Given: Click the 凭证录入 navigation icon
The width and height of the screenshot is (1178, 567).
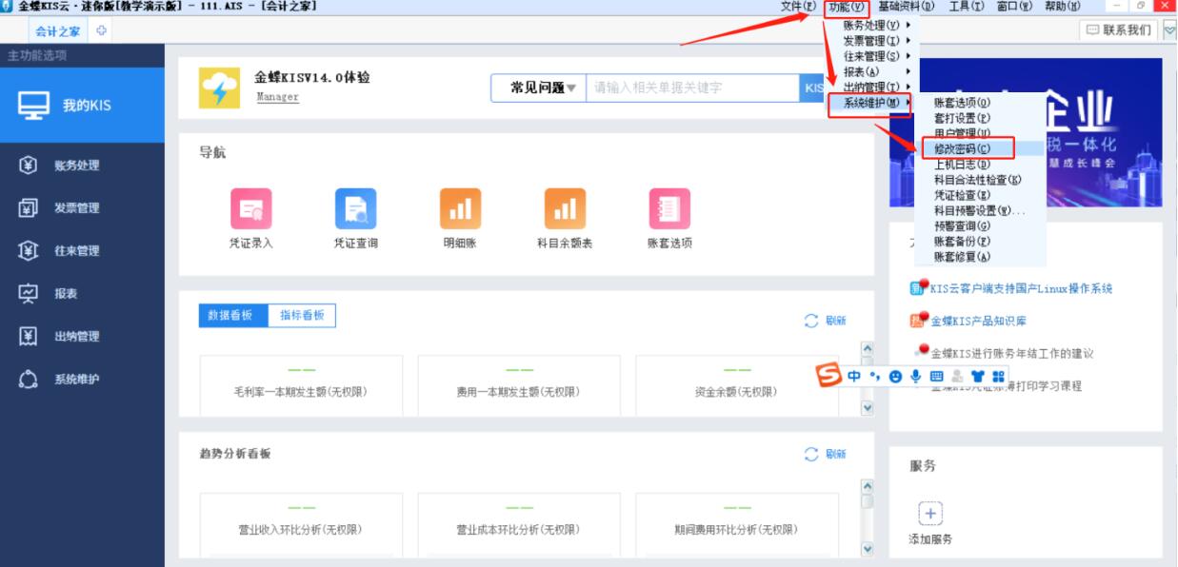Looking at the screenshot, I should (x=251, y=208).
